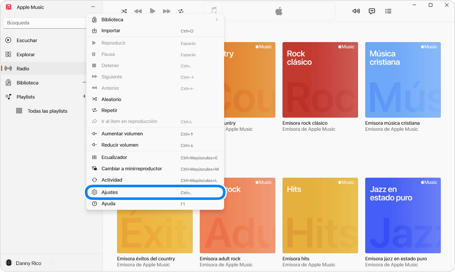The height and width of the screenshot is (272, 455).
Task: Open Ajustes from the menu
Action: click(155, 192)
